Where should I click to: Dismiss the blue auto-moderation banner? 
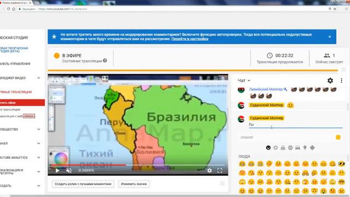click(330, 37)
